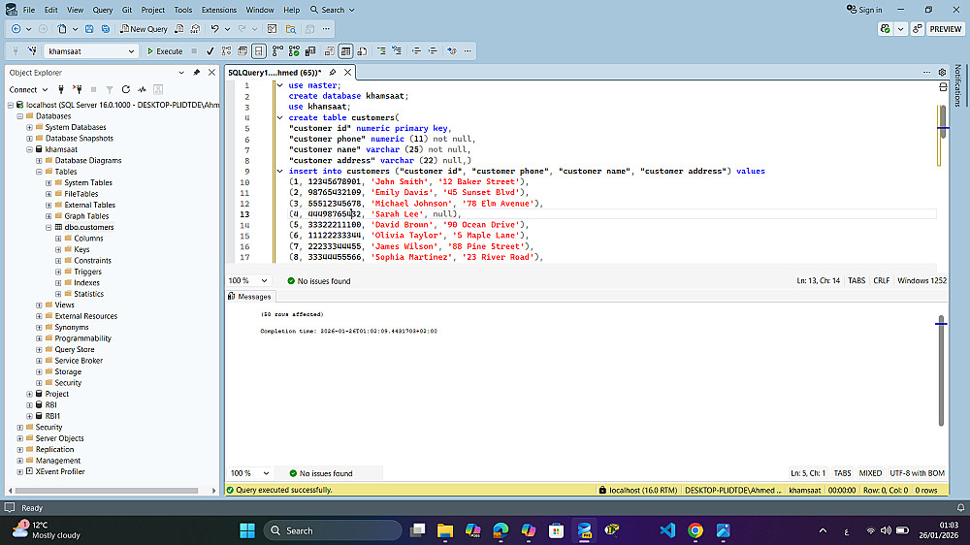Click the New Query toolbar button
Screen dimensions: 970x545
click(144, 29)
